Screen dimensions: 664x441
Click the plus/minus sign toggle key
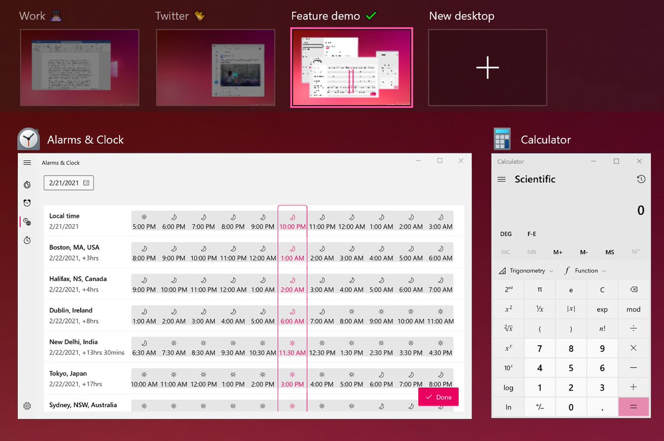(x=540, y=407)
